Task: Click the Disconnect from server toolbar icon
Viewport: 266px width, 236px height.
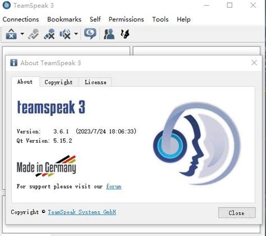Action: tap(33, 34)
